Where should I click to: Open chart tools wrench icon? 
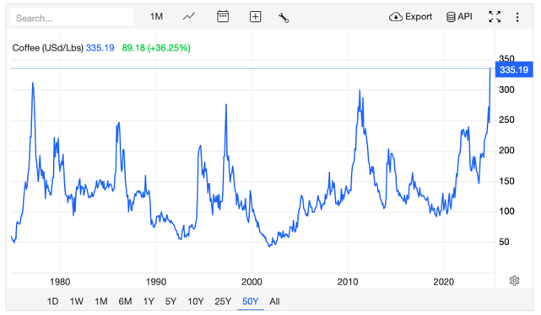click(x=284, y=17)
